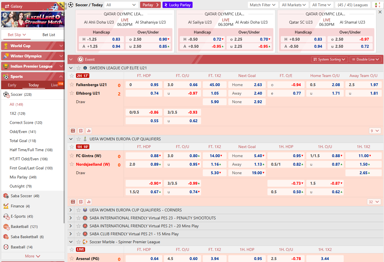Open the All Markets dropdown
Viewport: 384px width, 262px height.
(294, 5)
